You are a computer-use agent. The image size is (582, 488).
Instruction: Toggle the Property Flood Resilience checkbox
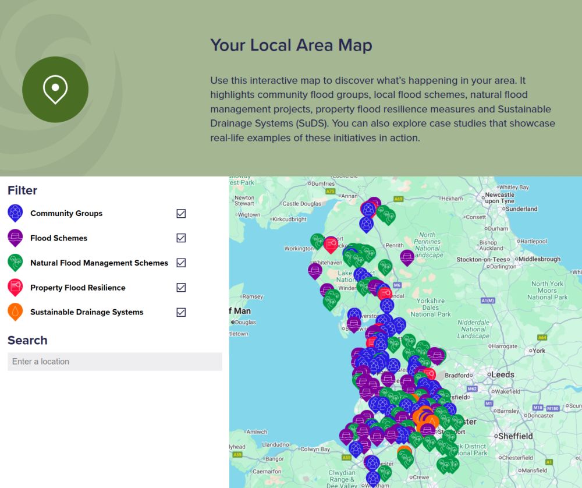pyautogui.click(x=181, y=288)
